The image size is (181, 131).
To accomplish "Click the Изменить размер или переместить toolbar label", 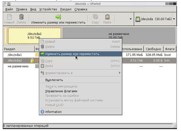I will (x=58, y=22).
